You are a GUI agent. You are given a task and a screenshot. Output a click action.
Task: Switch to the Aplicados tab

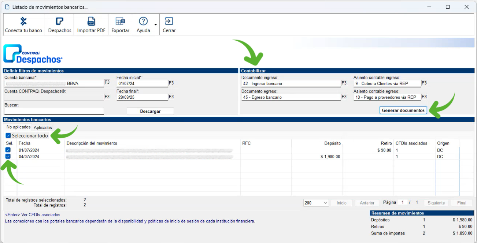tap(43, 128)
